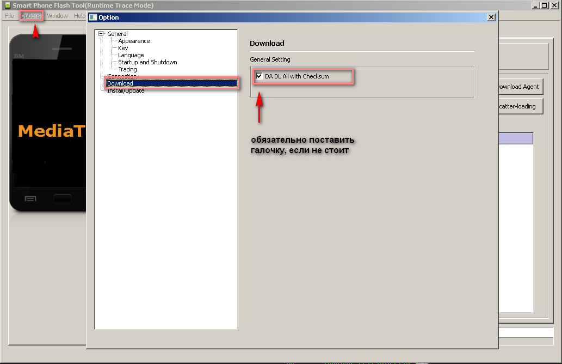Screen dimensions: 562x364
Task: Click the Scatter-loading button in main window
Action: (521, 106)
